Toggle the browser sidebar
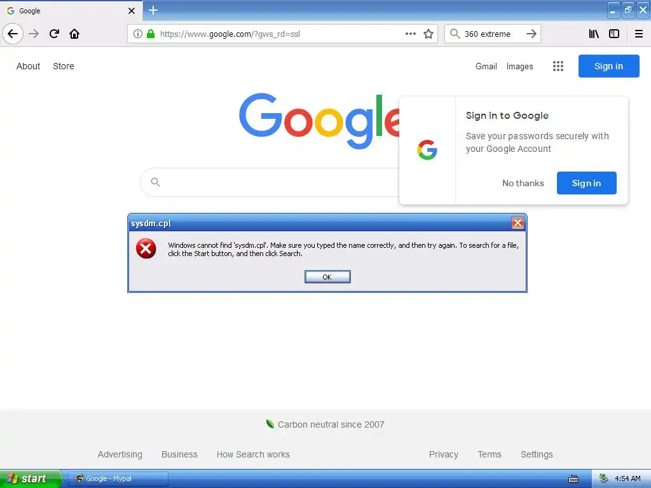The height and width of the screenshot is (488, 651). coord(614,34)
